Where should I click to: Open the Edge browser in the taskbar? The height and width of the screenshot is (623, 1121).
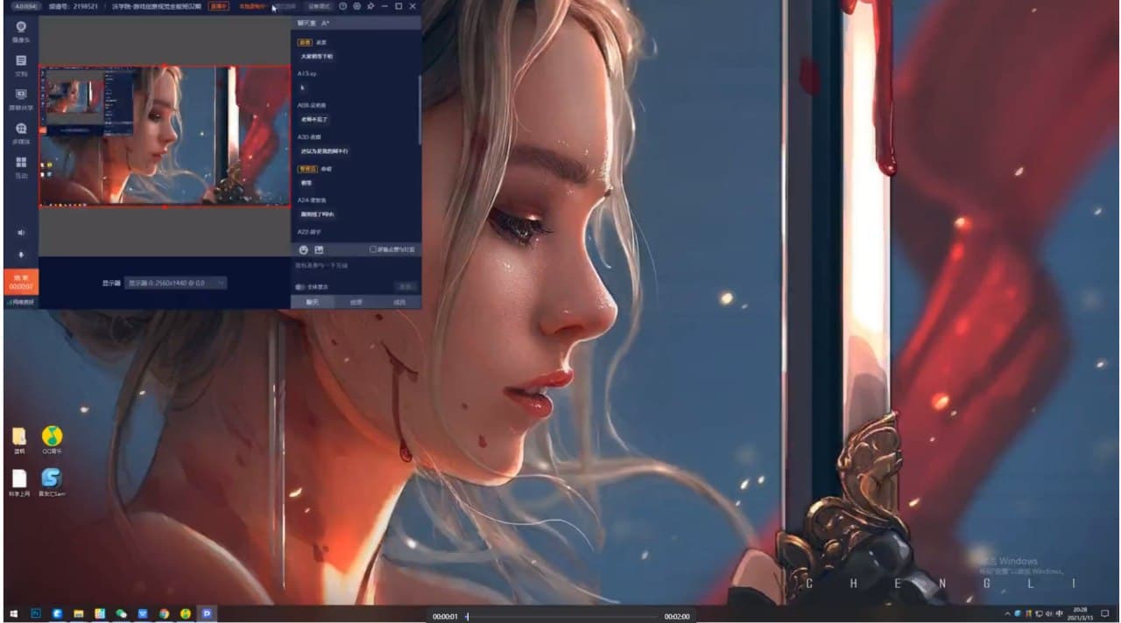[58, 614]
